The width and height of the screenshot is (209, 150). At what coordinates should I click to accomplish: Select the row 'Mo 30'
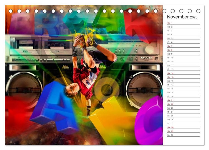pyautogui.click(x=183, y=135)
